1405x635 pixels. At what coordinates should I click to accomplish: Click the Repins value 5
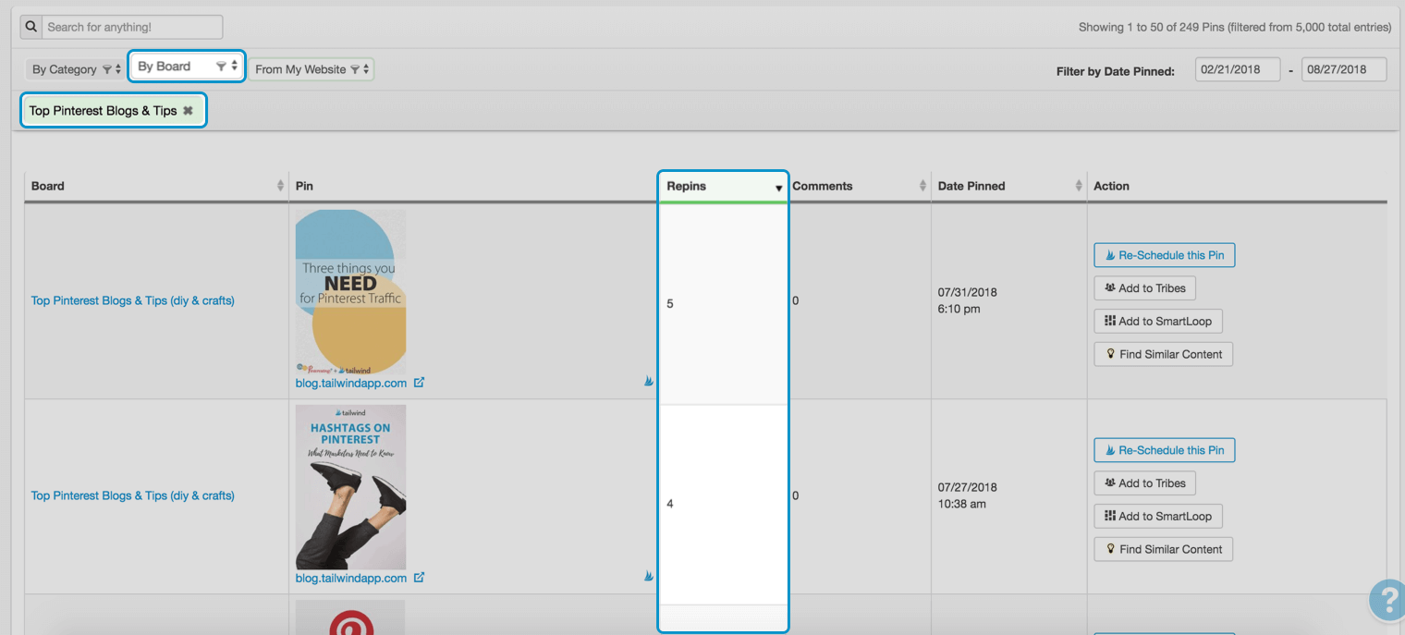coord(670,304)
